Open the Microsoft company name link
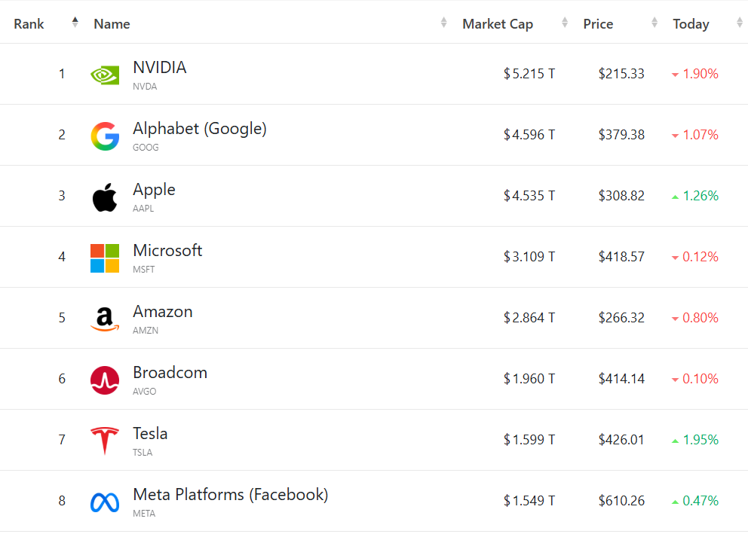Screen dimensions: 748x537 (167, 251)
